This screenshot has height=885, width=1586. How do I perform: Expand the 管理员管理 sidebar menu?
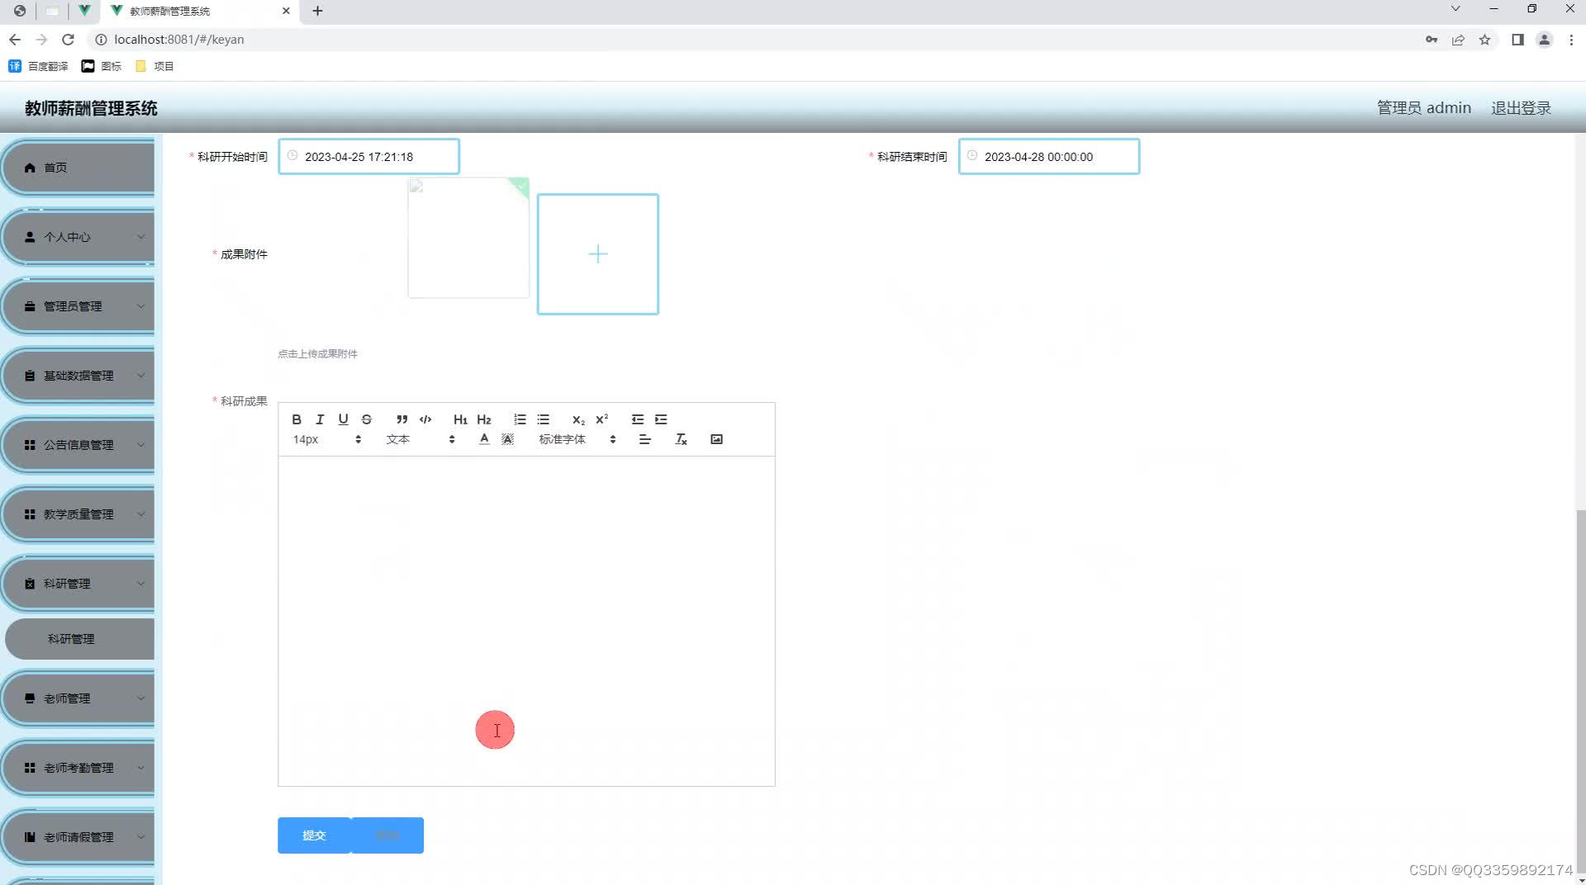[78, 306]
